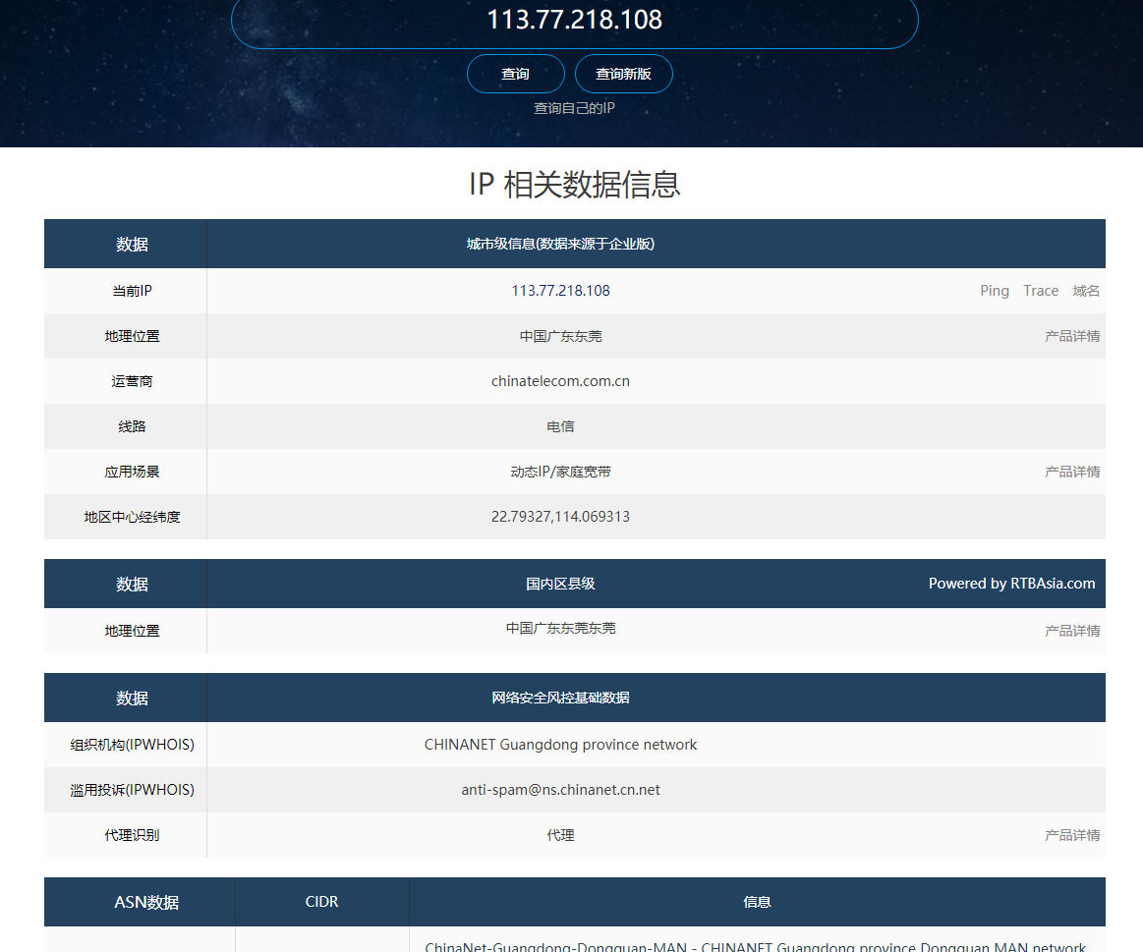
Task: Open 产品详情 in the 中国广东东莞 row
Action: click(1071, 336)
